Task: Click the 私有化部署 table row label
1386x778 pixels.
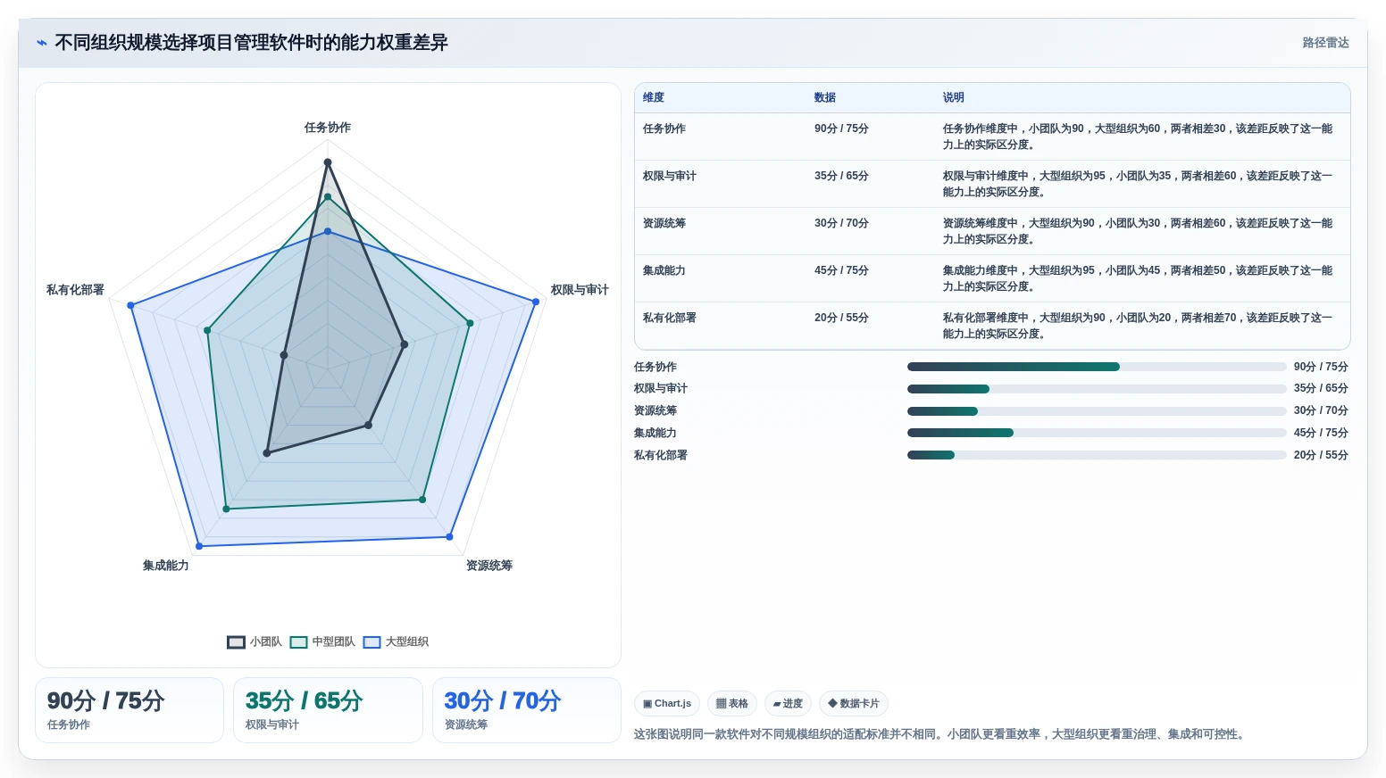Action: tap(670, 319)
